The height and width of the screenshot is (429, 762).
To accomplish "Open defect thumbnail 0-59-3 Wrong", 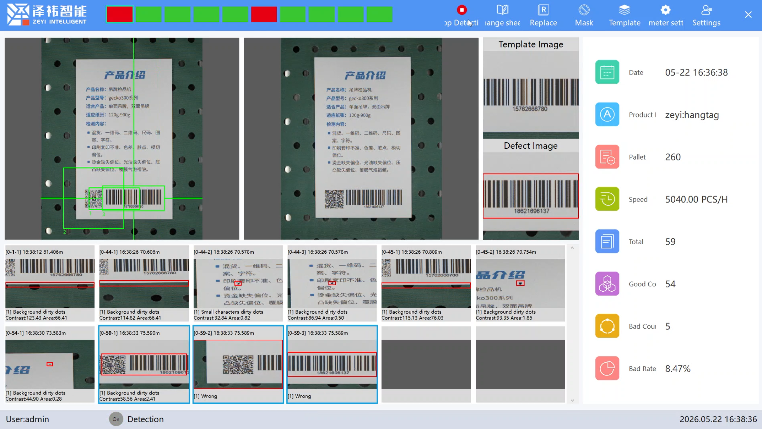I will [x=332, y=364].
